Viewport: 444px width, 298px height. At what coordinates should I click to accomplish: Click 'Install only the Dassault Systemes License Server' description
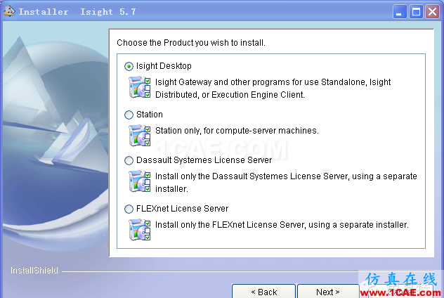point(286,183)
